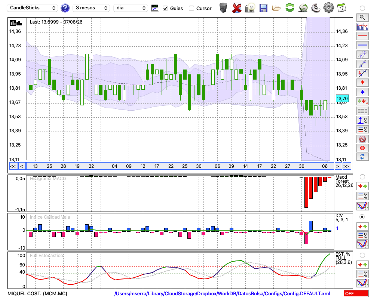This screenshot has width=374, height=299.
Task: Open settings with the gear icon
Action: point(329,8)
